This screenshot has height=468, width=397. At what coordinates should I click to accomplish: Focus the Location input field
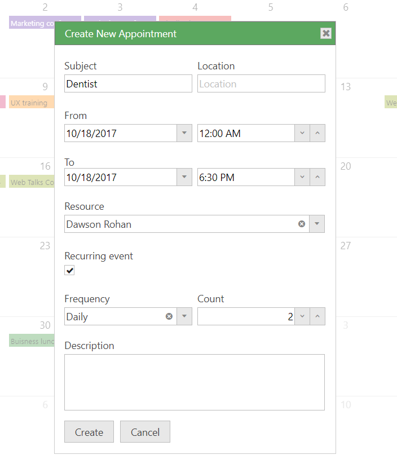click(x=261, y=84)
